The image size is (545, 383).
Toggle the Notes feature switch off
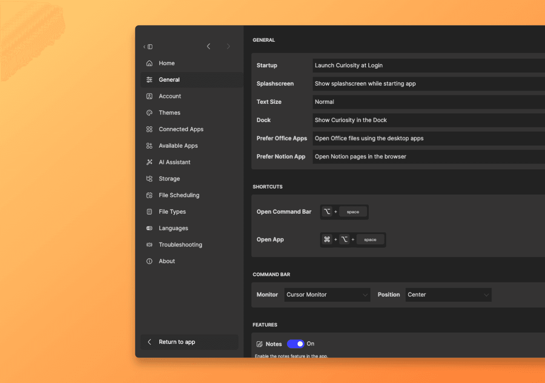point(295,344)
